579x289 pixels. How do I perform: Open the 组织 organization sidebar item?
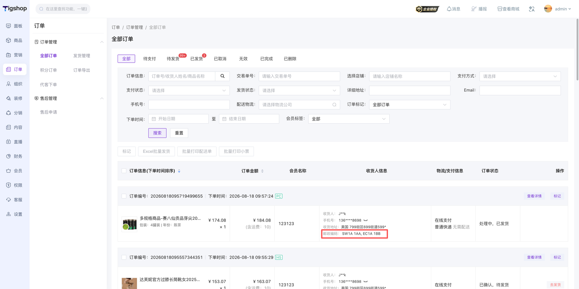(14, 84)
